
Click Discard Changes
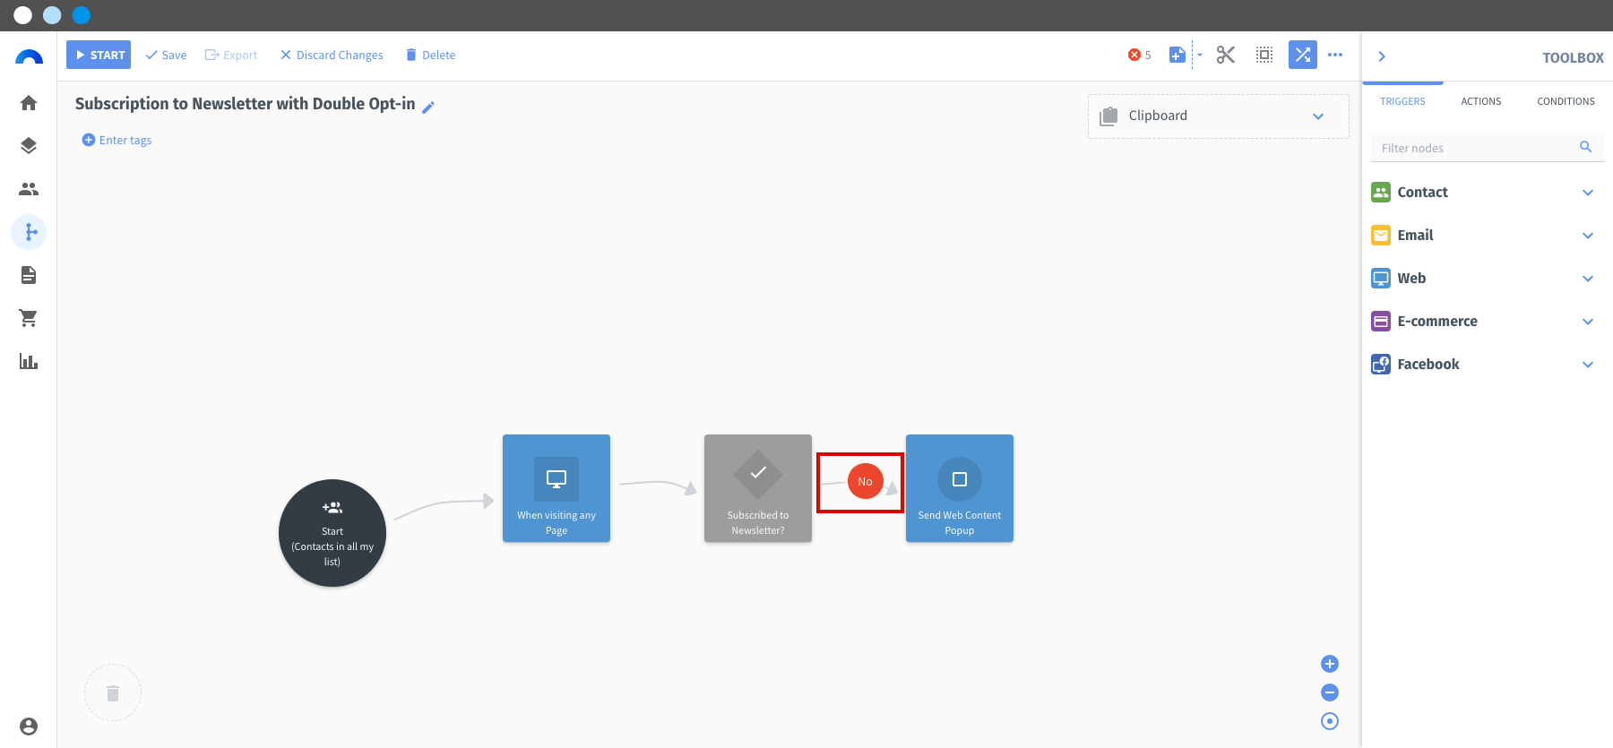pos(332,55)
